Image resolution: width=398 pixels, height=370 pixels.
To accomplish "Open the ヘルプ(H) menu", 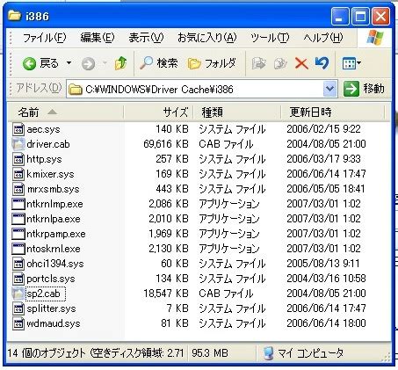I will coord(323,38).
